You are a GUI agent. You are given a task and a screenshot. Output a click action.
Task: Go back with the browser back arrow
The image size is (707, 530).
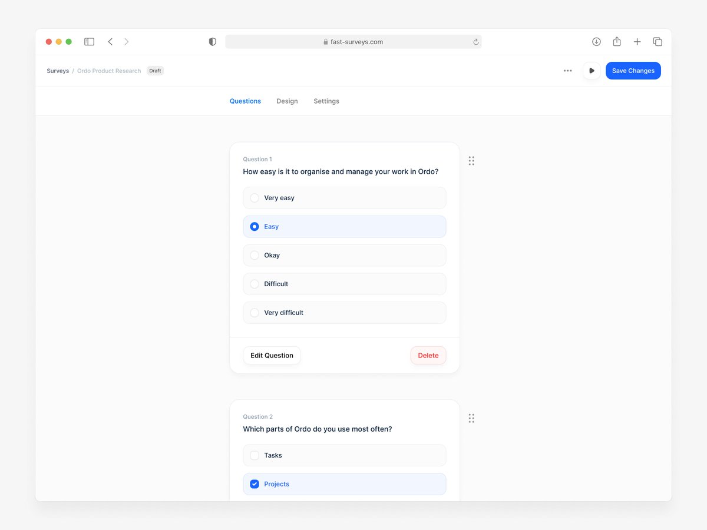(110, 42)
